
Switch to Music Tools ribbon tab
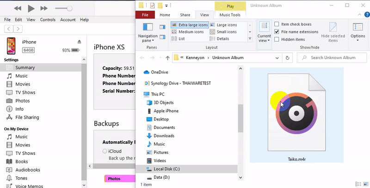[230, 15]
